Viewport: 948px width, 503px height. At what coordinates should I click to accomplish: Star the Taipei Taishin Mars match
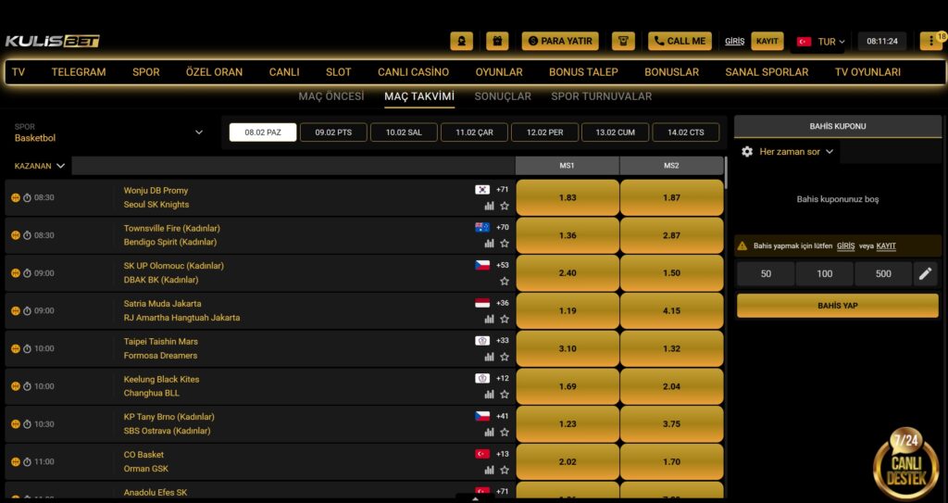click(x=505, y=356)
